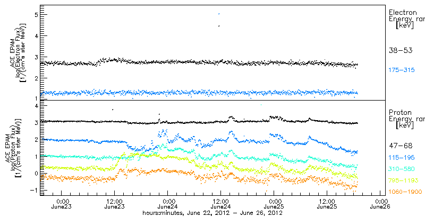
Task: Click tick value -1 on the proton flux axis
Action: click(33, 190)
